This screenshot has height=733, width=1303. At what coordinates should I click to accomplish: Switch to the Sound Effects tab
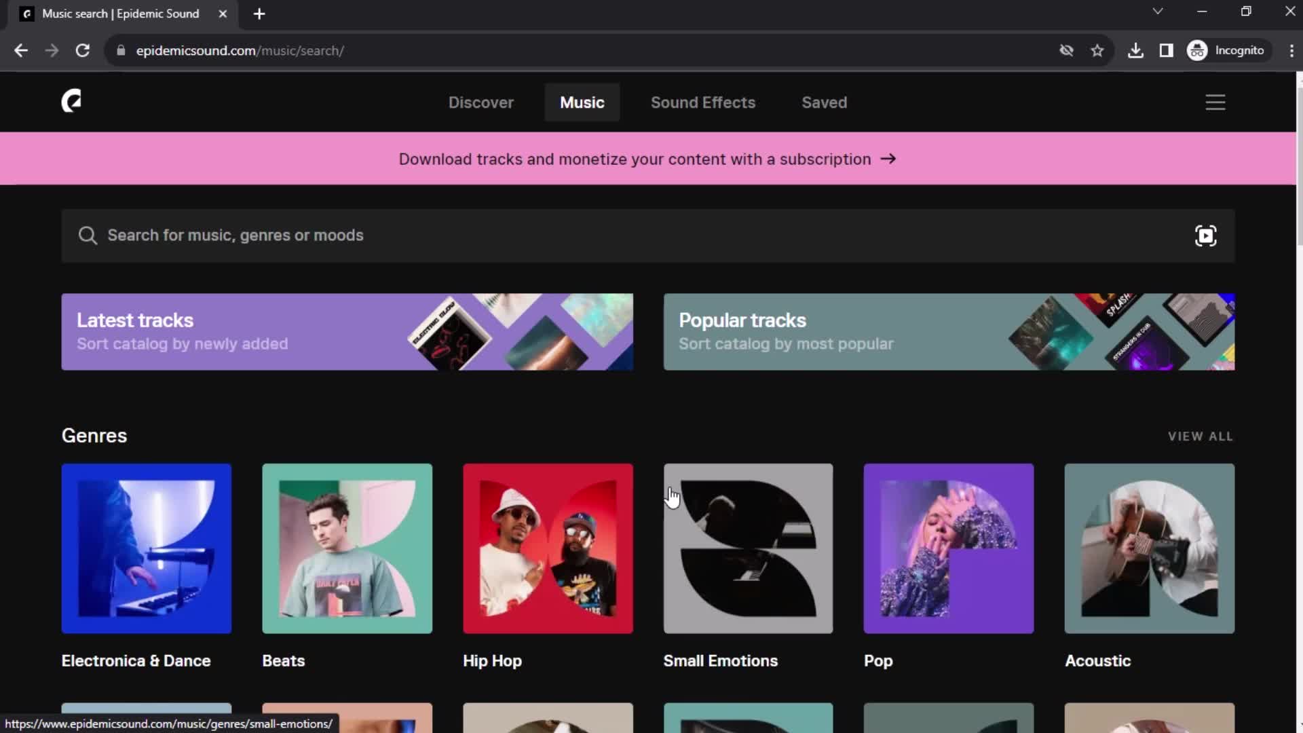(x=702, y=102)
